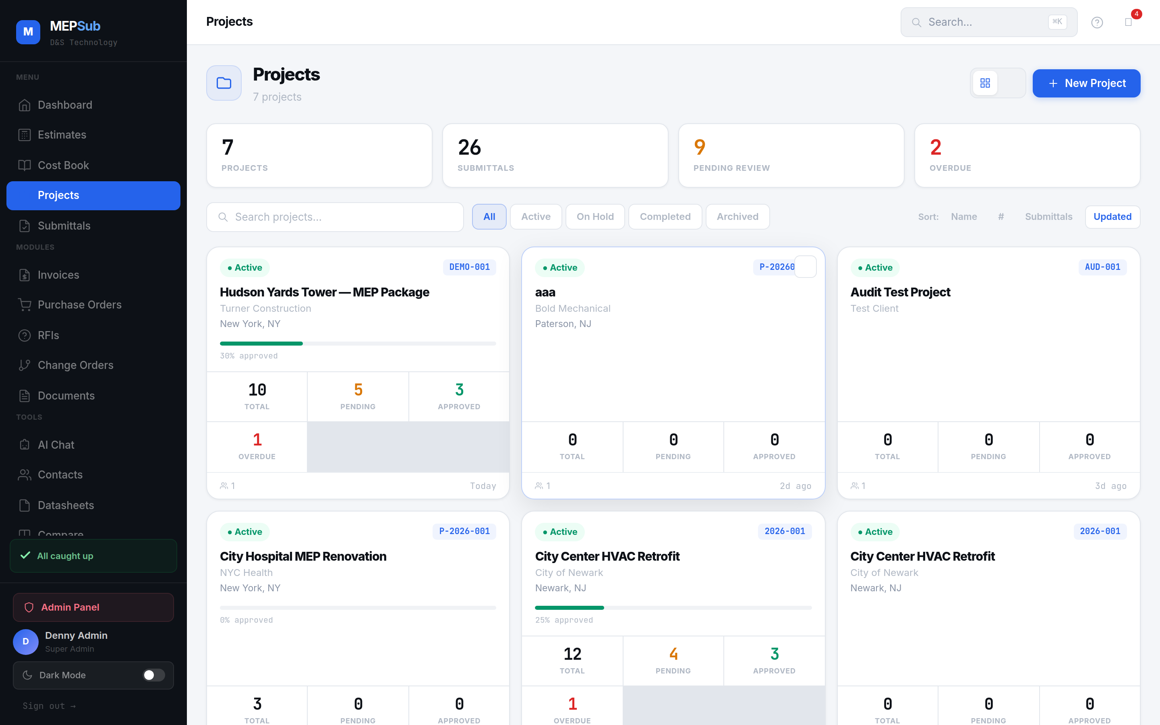
Task: Open Purchase Orders
Action: [79, 304]
